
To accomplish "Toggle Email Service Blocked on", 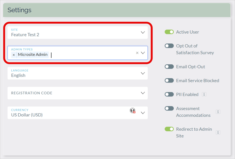I will (169, 80).
